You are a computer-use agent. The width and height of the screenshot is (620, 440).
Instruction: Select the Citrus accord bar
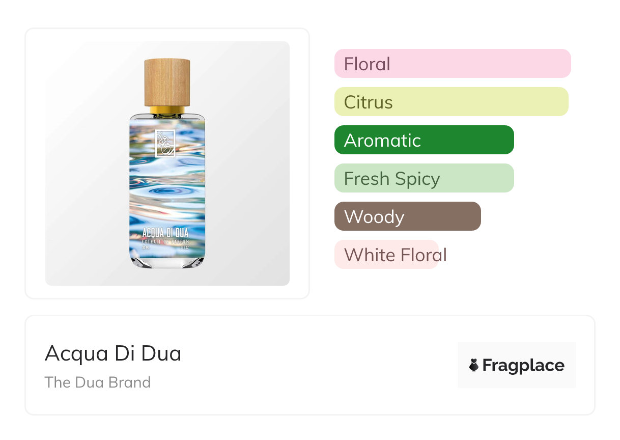pos(451,102)
